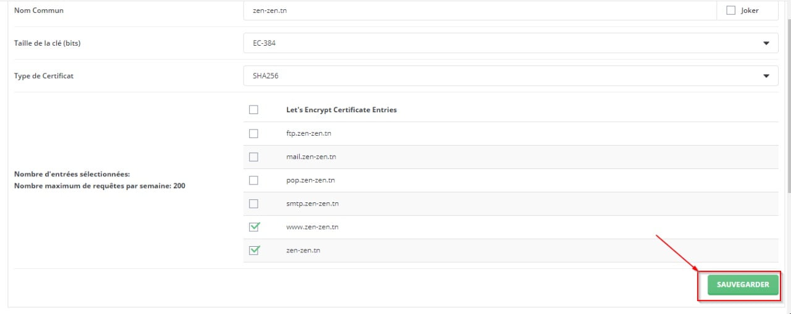Uncheck the bare zen-zen.tn entry checkbox
Screen dimensions: 791x314
(253, 250)
